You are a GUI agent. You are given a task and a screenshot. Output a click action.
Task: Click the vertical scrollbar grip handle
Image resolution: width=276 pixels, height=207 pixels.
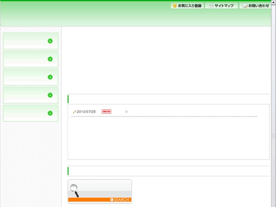pyautogui.click(x=274, y=136)
